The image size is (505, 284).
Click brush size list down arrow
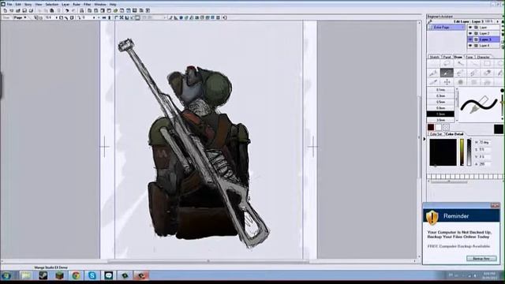tap(457, 121)
